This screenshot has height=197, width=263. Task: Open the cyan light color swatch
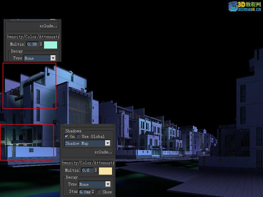click(51, 45)
